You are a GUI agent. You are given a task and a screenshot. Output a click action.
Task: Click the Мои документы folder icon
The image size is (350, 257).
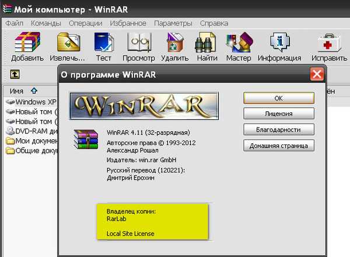click(x=10, y=141)
